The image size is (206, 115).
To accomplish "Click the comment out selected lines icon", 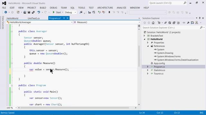I will pyautogui.click(x=99, y=12).
